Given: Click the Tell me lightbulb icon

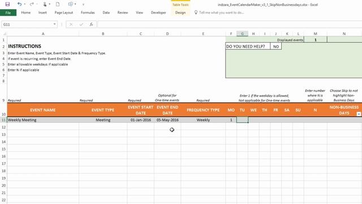Looking at the screenshot, I should pyautogui.click(x=196, y=12).
